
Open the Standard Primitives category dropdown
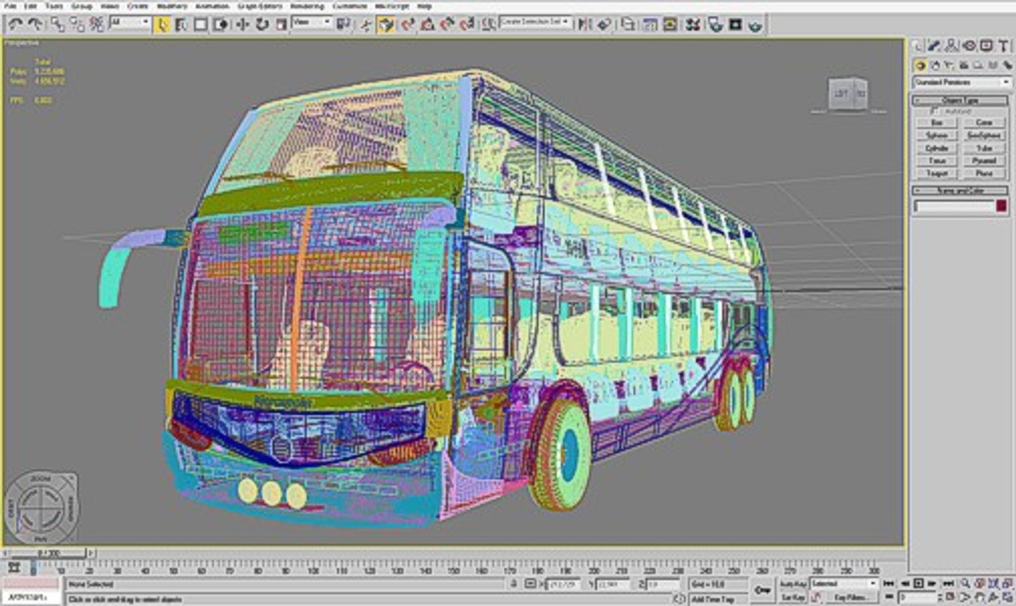[x=961, y=82]
